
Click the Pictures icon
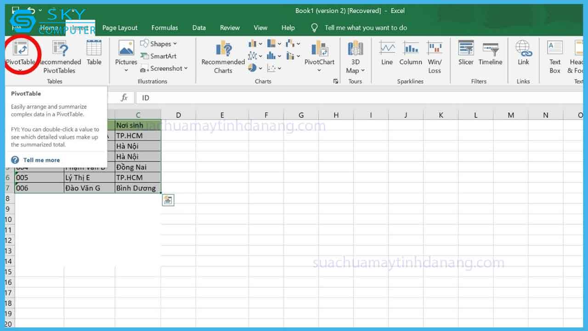click(x=126, y=48)
